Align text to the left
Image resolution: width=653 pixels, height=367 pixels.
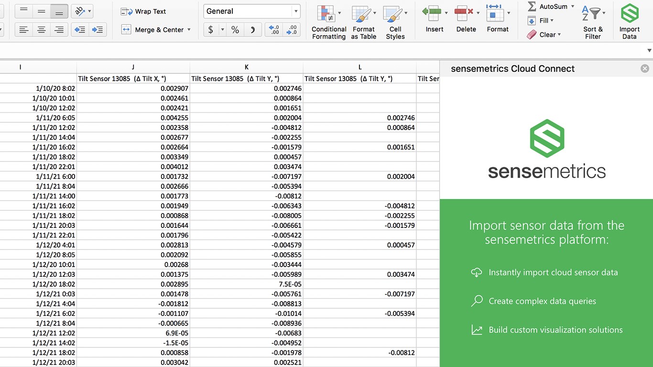pyautogui.click(x=24, y=30)
